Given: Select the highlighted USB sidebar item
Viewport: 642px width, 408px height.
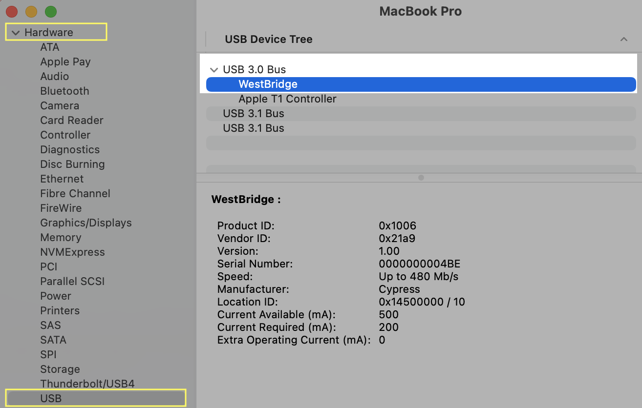Looking at the screenshot, I should 51,398.
